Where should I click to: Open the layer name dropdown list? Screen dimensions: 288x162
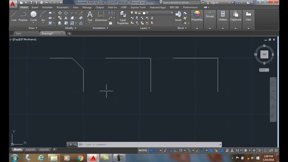172,13
